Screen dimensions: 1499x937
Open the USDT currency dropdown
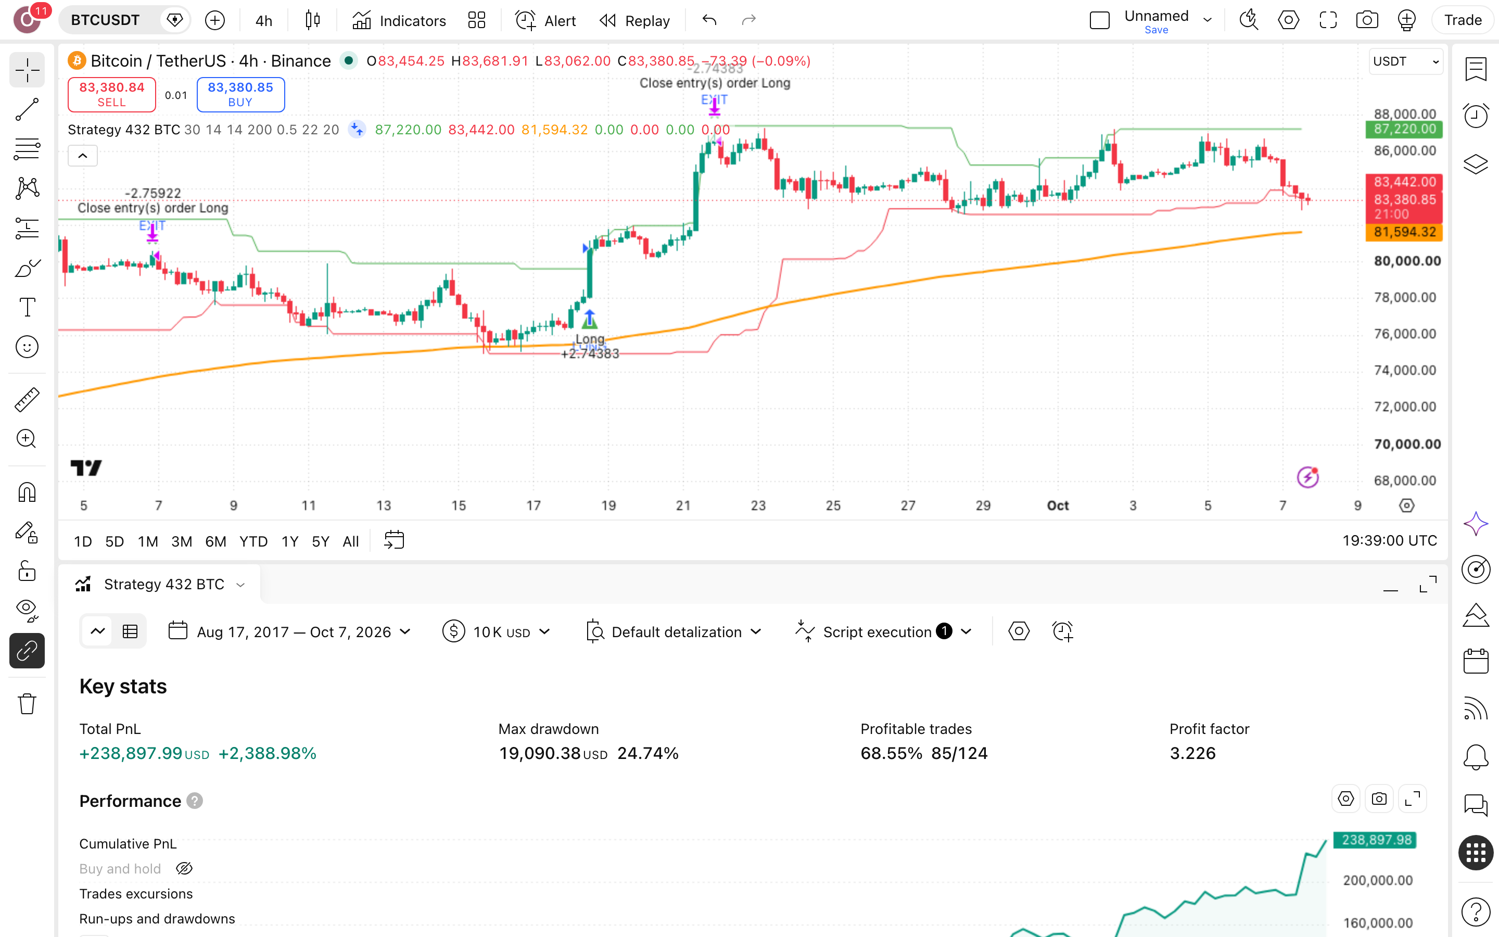coord(1405,61)
